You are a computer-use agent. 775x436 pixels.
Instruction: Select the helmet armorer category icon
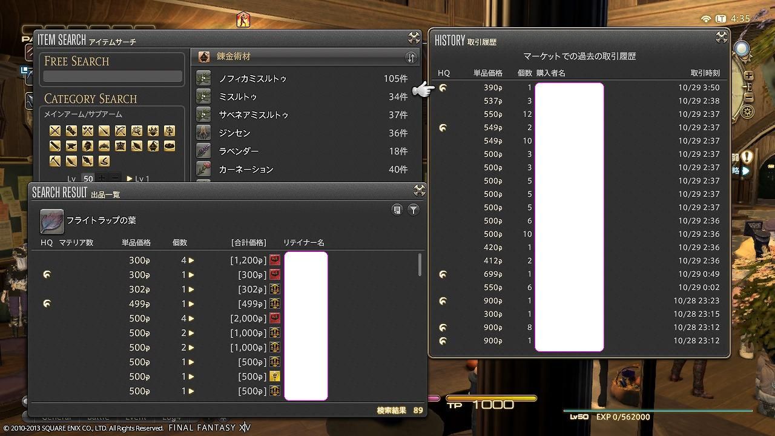click(88, 146)
